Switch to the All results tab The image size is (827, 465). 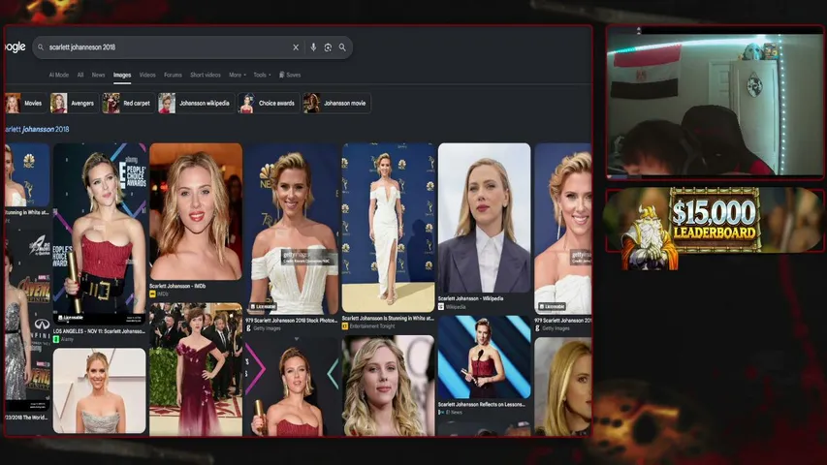click(x=80, y=75)
